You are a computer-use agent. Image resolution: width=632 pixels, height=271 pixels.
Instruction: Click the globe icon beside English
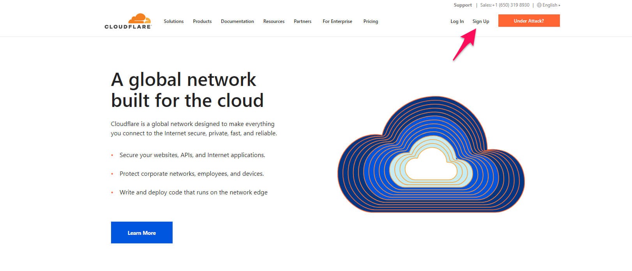click(539, 5)
